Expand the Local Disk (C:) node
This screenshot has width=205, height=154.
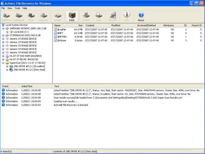pyautogui.click(x=7, y=32)
